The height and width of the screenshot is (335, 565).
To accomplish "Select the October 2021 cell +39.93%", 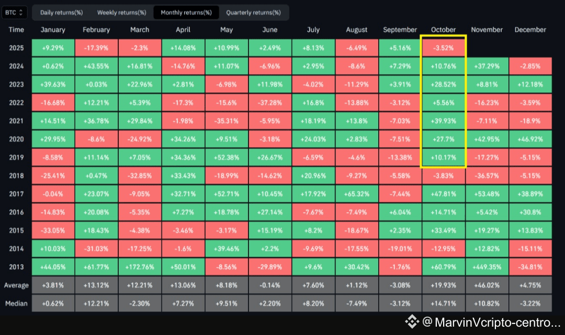I will [443, 121].
